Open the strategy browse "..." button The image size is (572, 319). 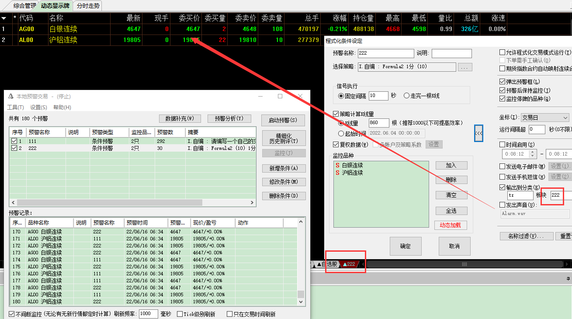coord(465,67)
